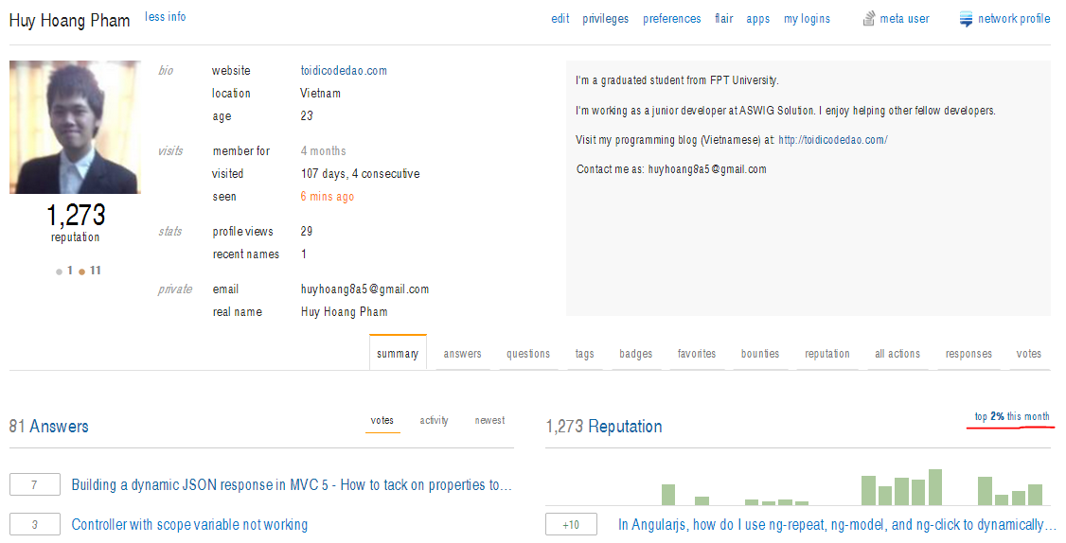Collapse profile details with less info
The height and width of the screenshot is (543, 1066).
pyautogui.click(x=166, y=17)
